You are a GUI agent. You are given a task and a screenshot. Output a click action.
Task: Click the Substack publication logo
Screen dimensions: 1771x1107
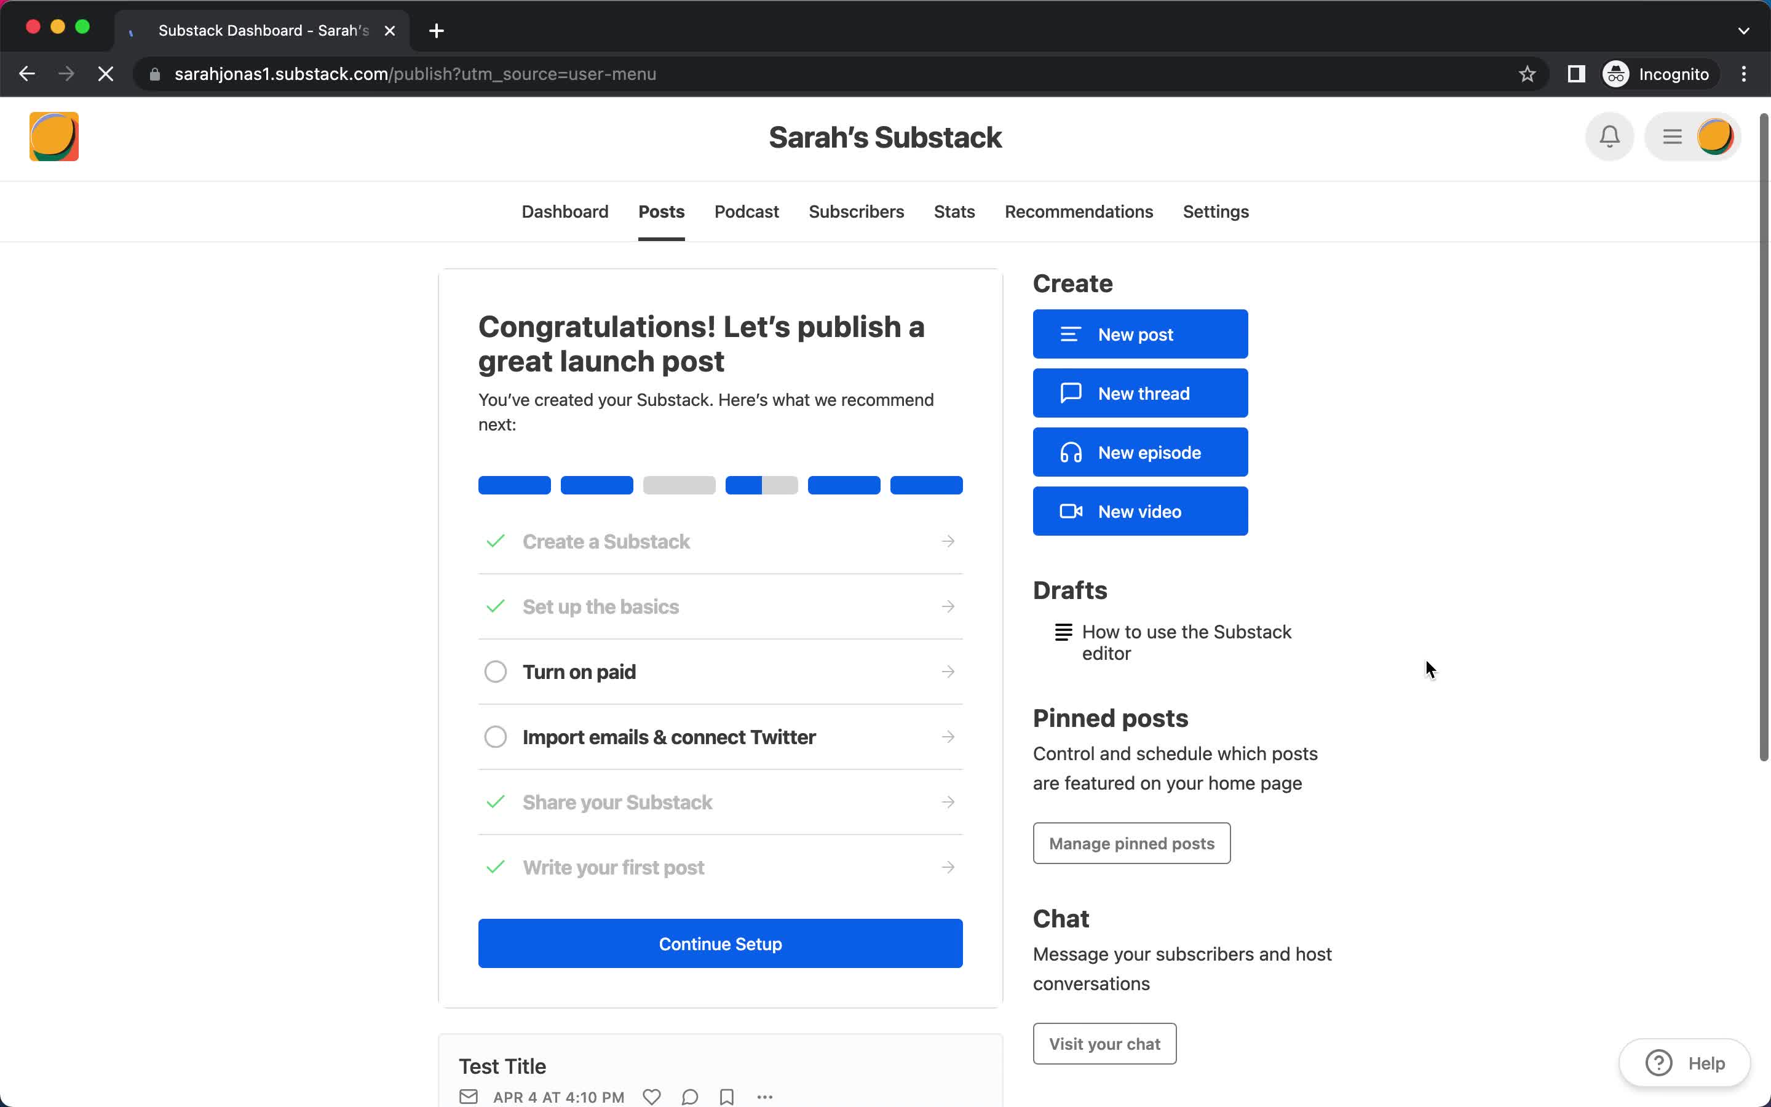point(53,136)
